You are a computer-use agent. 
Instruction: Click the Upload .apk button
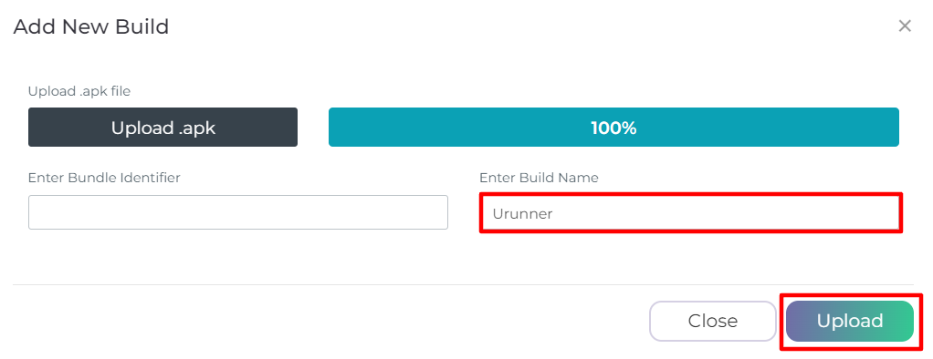(x=163, y=128)
